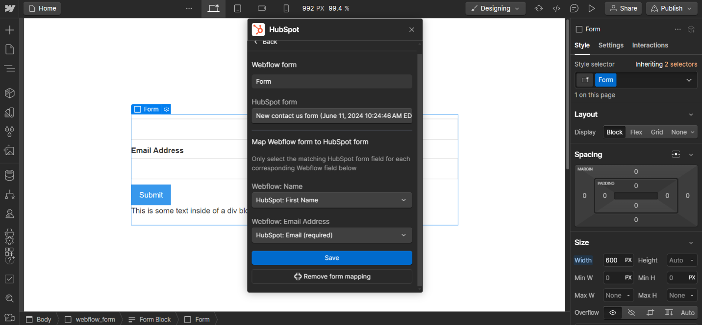Select Body in the breadcrumb bar
702x325 pixels.
pyautogui.click(x=39, y=319)
